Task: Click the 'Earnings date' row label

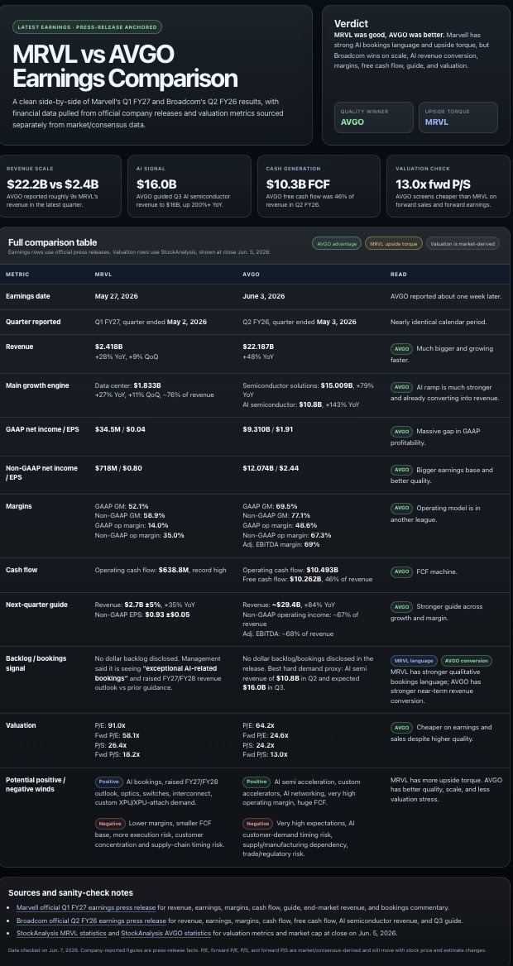Action: point(28,296)
